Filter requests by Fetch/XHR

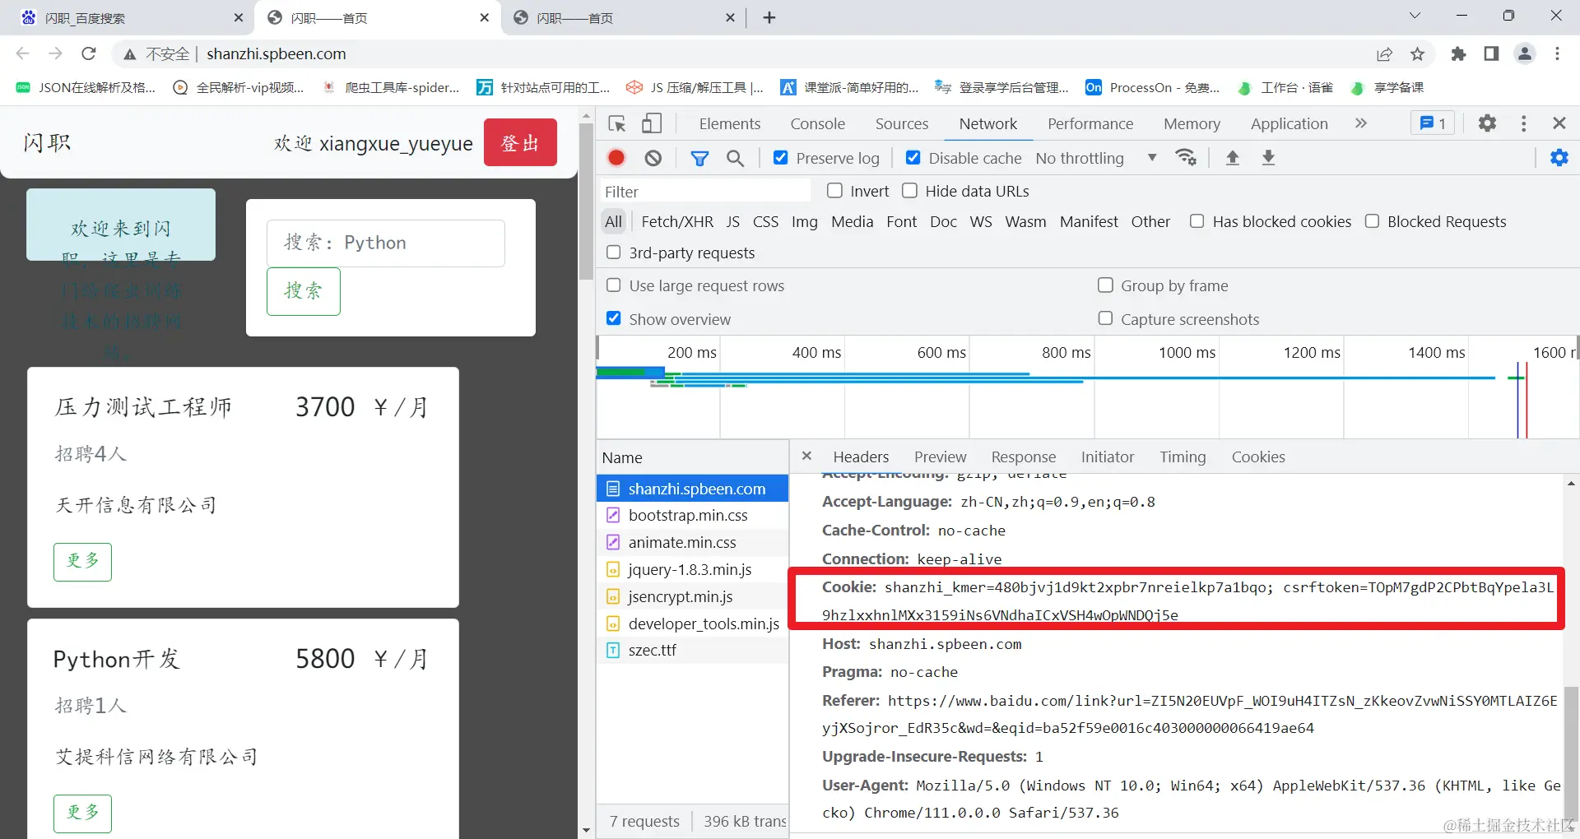pyautogui.click(x=677, y=221)
